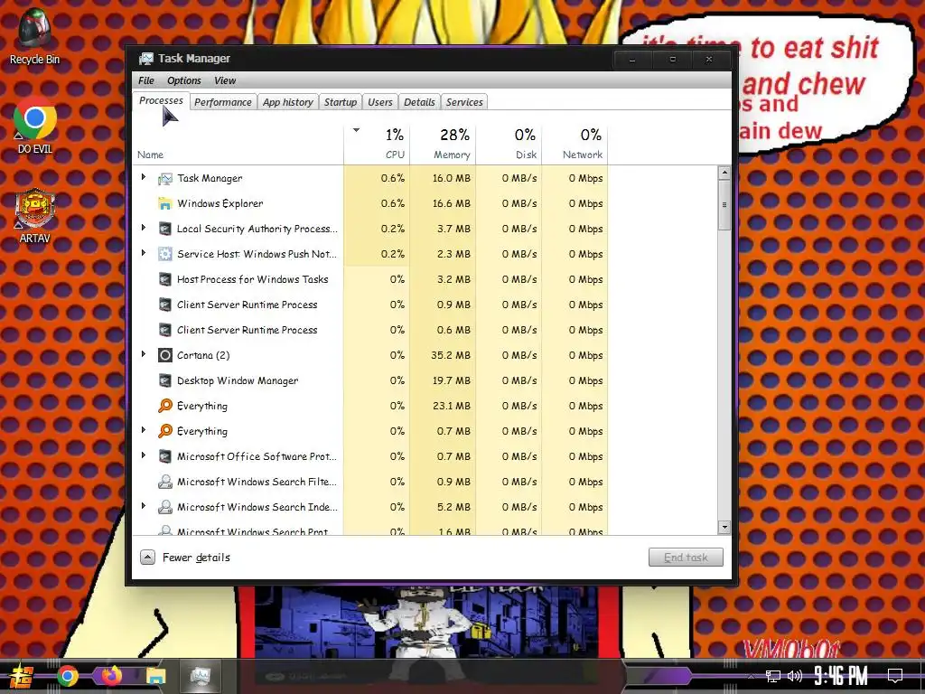
Task: Click the Desktop Window Manager icon
Action: (165, 380)
